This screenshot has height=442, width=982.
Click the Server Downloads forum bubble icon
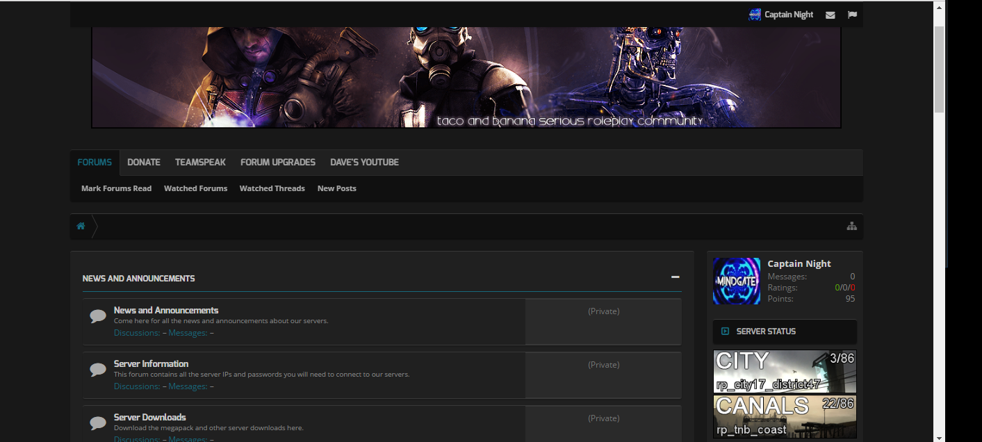click(x=98, y=423)
